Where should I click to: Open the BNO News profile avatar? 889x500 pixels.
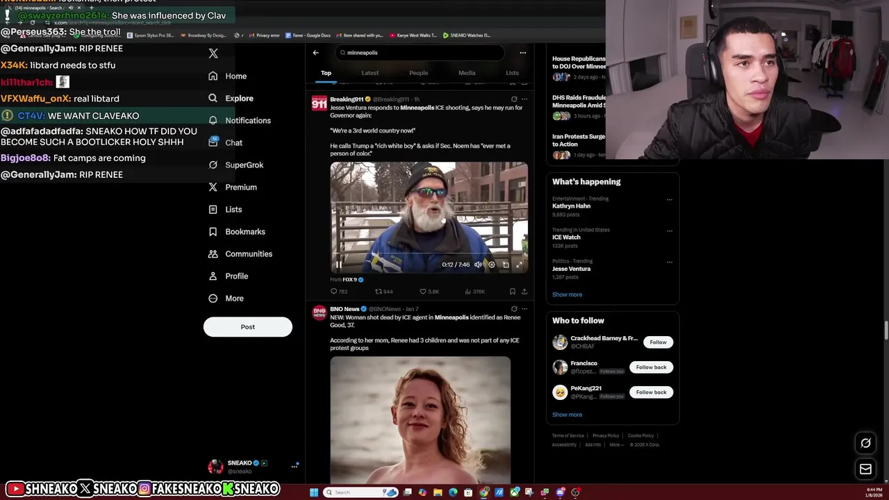pos(319,312)
